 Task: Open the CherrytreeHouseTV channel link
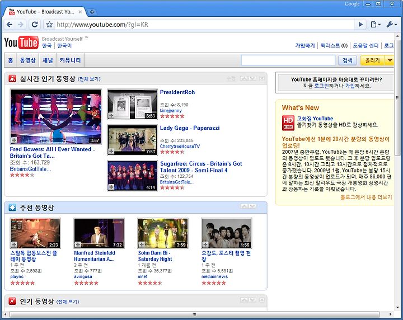click(x=180, y=146)
